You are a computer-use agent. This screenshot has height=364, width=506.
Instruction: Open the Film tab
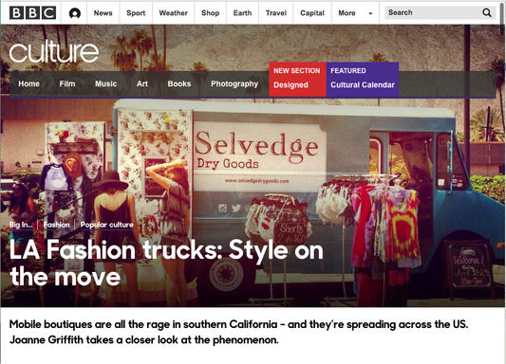[x=67, y=83]
